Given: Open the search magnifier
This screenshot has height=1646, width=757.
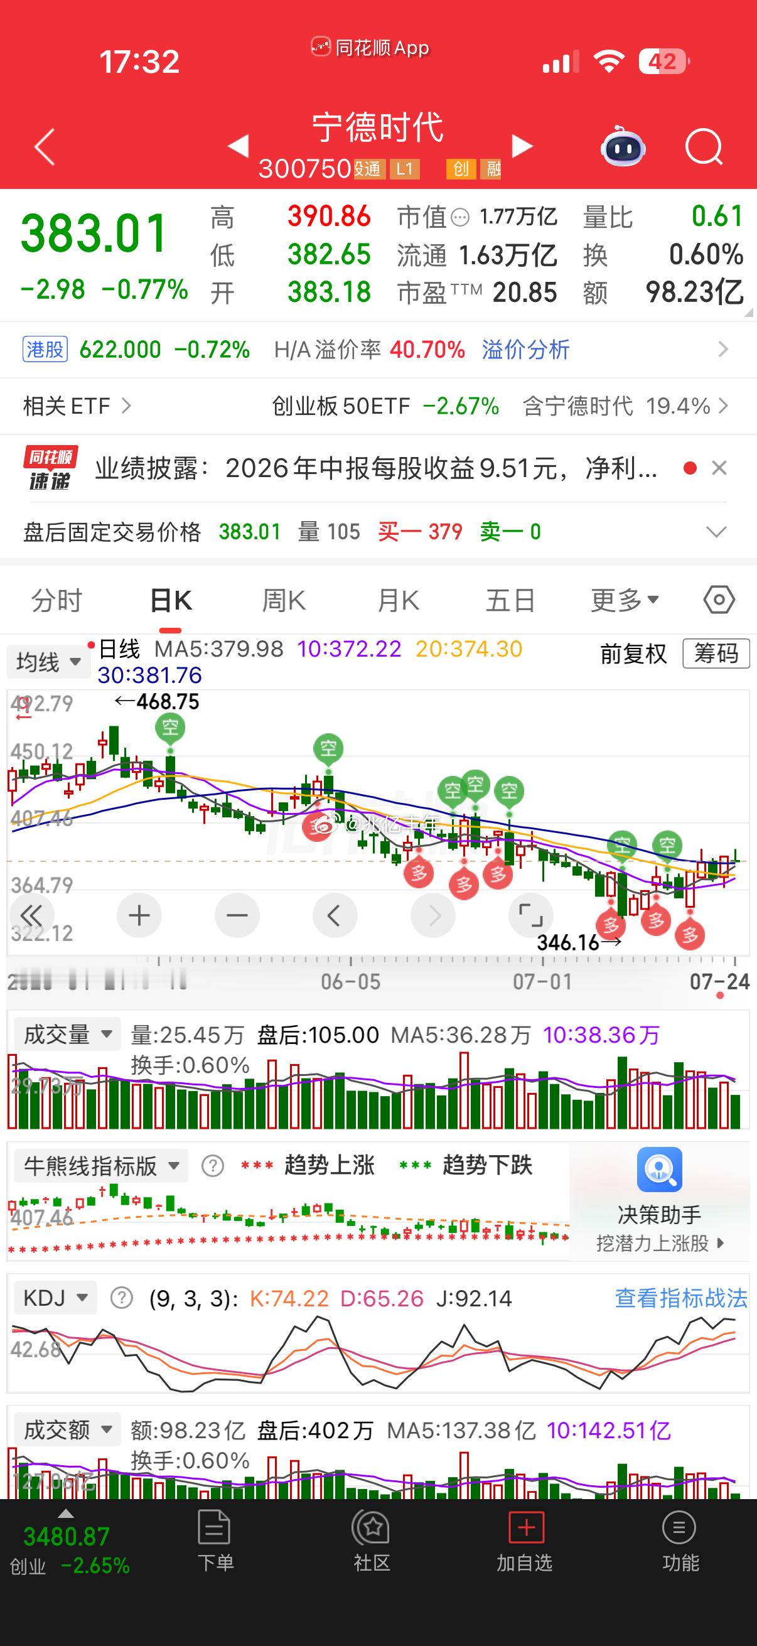Looking at the screenshot, I should click(x=704, y=148).
